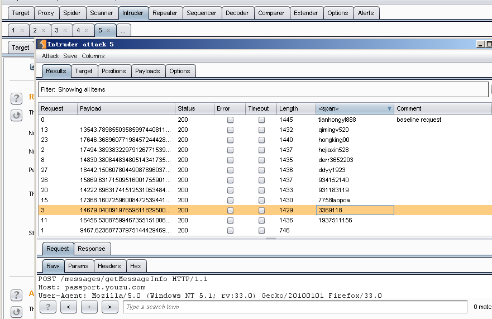The width and height of the screenshot is (492, 319).
Task: Close Intruder tab number 2
Action: (x=44, y=31)
